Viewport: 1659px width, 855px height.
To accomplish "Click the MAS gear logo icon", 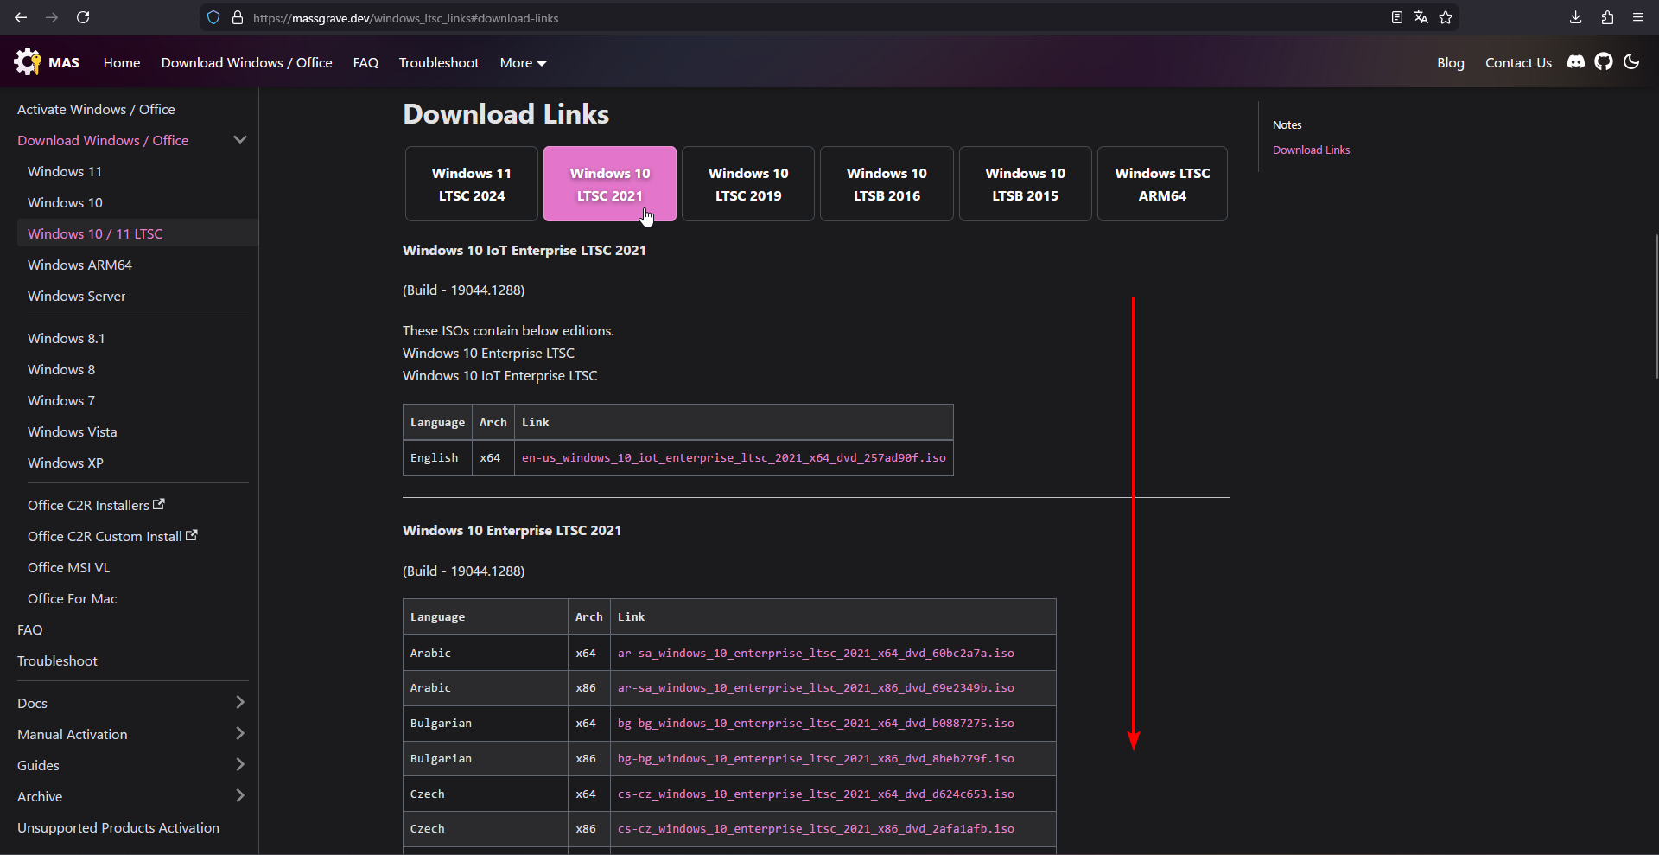I will point(27,61).
